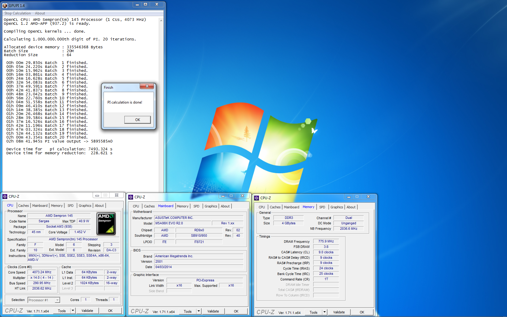Screen dimensions: 507x317
Task: Click the Manufacturer field ASUSTeK COMPUTER INC.
Action: [x=199, y=218]
